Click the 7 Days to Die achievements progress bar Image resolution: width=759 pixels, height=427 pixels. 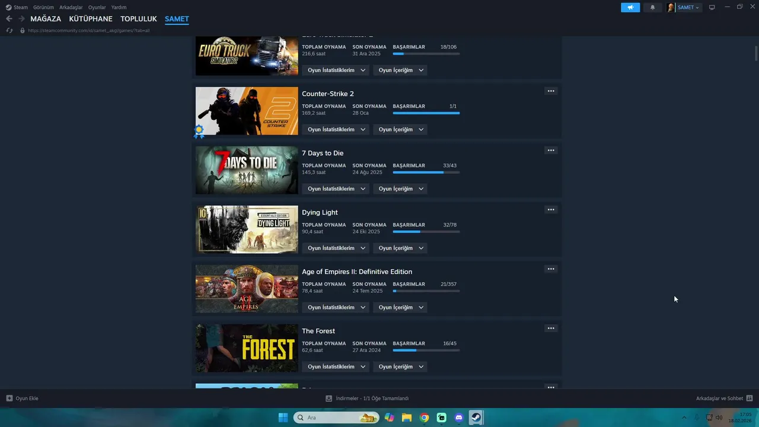tap(426, 173)
